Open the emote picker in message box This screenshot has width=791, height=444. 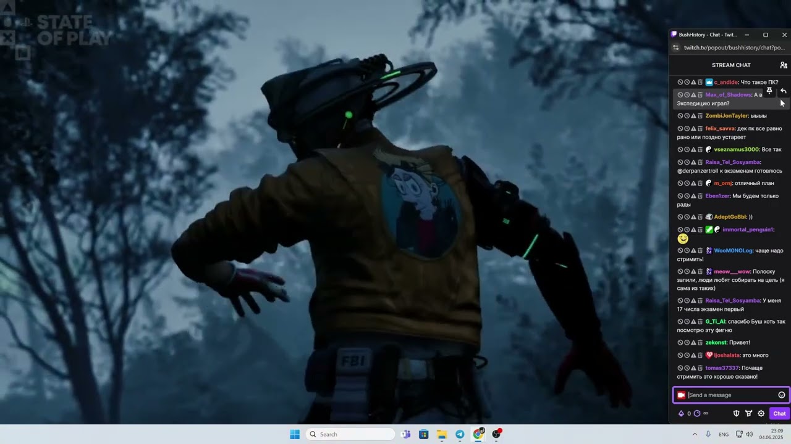(x=782, y=395)
